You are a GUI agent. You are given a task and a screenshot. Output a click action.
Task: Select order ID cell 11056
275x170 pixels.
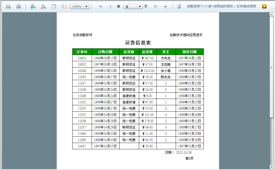tap(82, 121)
